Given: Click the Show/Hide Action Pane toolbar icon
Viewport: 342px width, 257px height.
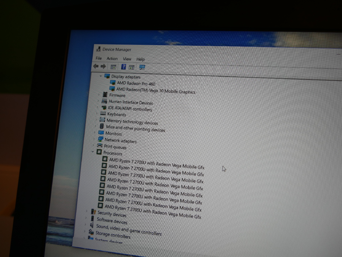Looking at the screenshot, I should [x=131, y=67].
